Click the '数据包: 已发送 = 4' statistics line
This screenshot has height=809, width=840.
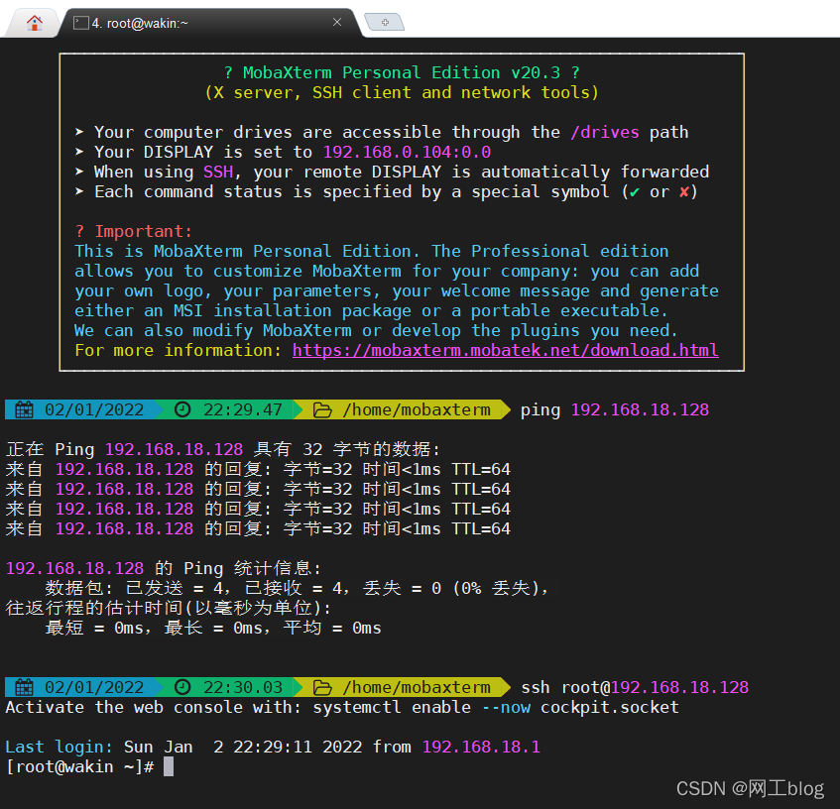coord(298,588)
